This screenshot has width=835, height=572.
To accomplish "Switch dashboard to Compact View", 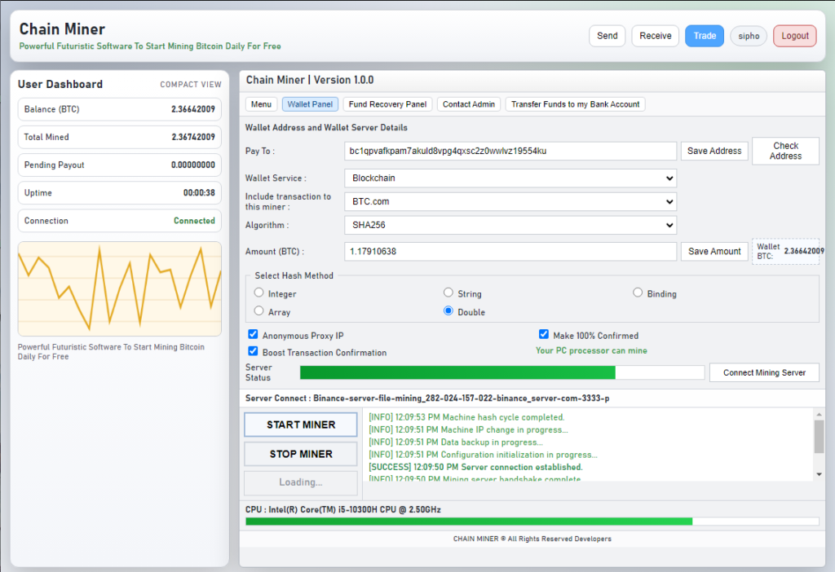I will click(x=190, y=85).
